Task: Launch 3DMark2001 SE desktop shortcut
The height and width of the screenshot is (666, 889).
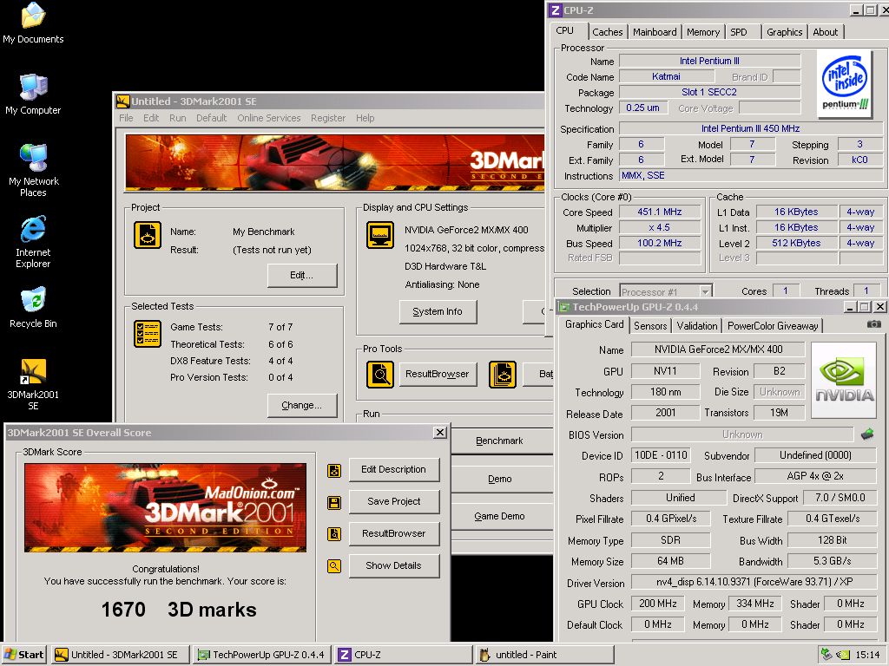Action: tap(33, 384)
